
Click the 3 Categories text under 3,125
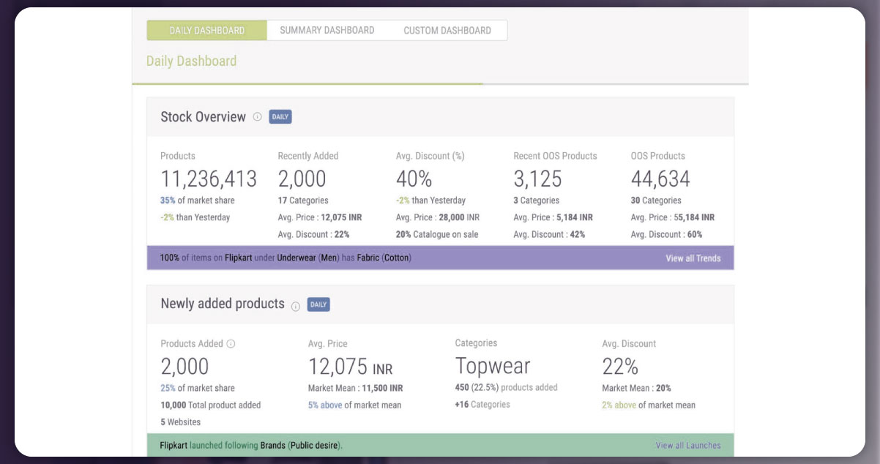tap(537, 201)
